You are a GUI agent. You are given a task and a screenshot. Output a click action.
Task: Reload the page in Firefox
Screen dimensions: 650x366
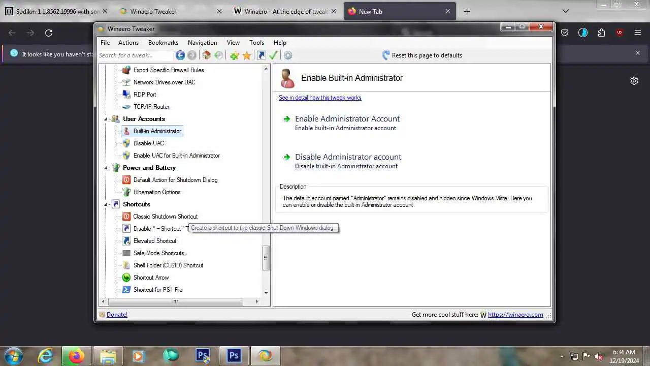coord(49,33)
